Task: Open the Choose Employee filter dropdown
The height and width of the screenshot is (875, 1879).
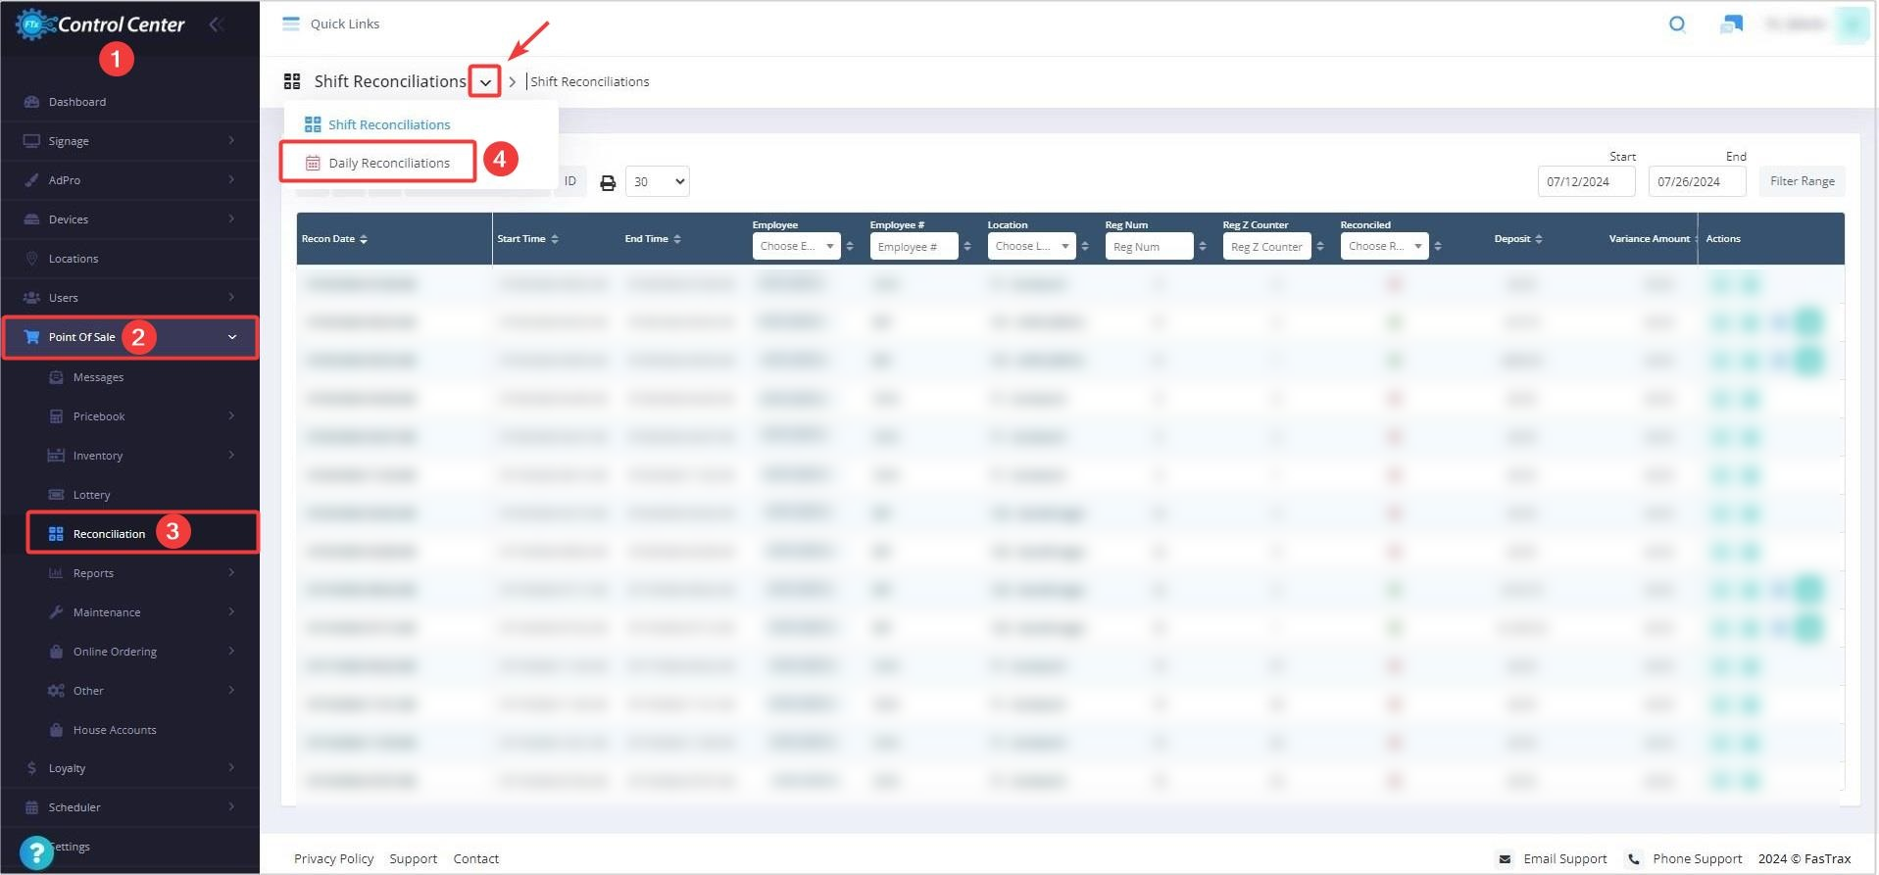Action: point(796,247)
